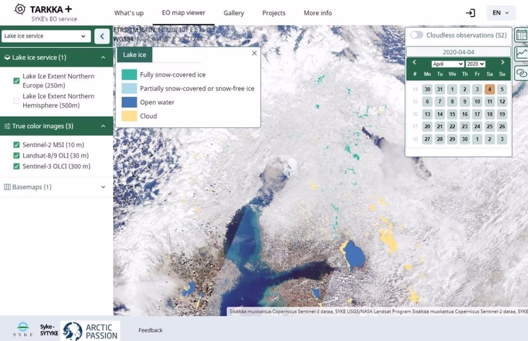
Task: Click the SYKE logo in footer
Action: (23, 329)
